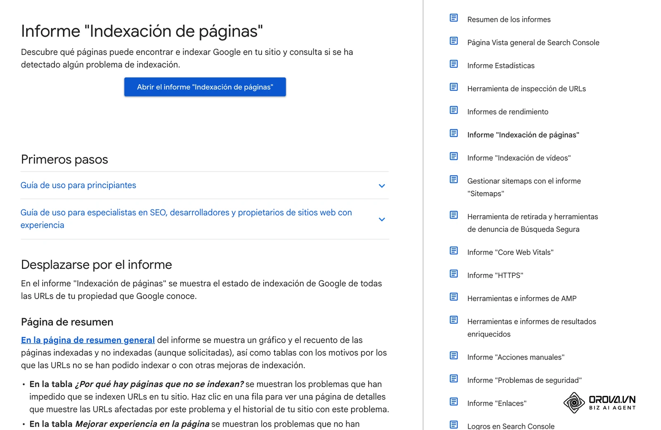Click article icon beside Resumen de los informes
The image size is (661, 430).
(454, 18)
